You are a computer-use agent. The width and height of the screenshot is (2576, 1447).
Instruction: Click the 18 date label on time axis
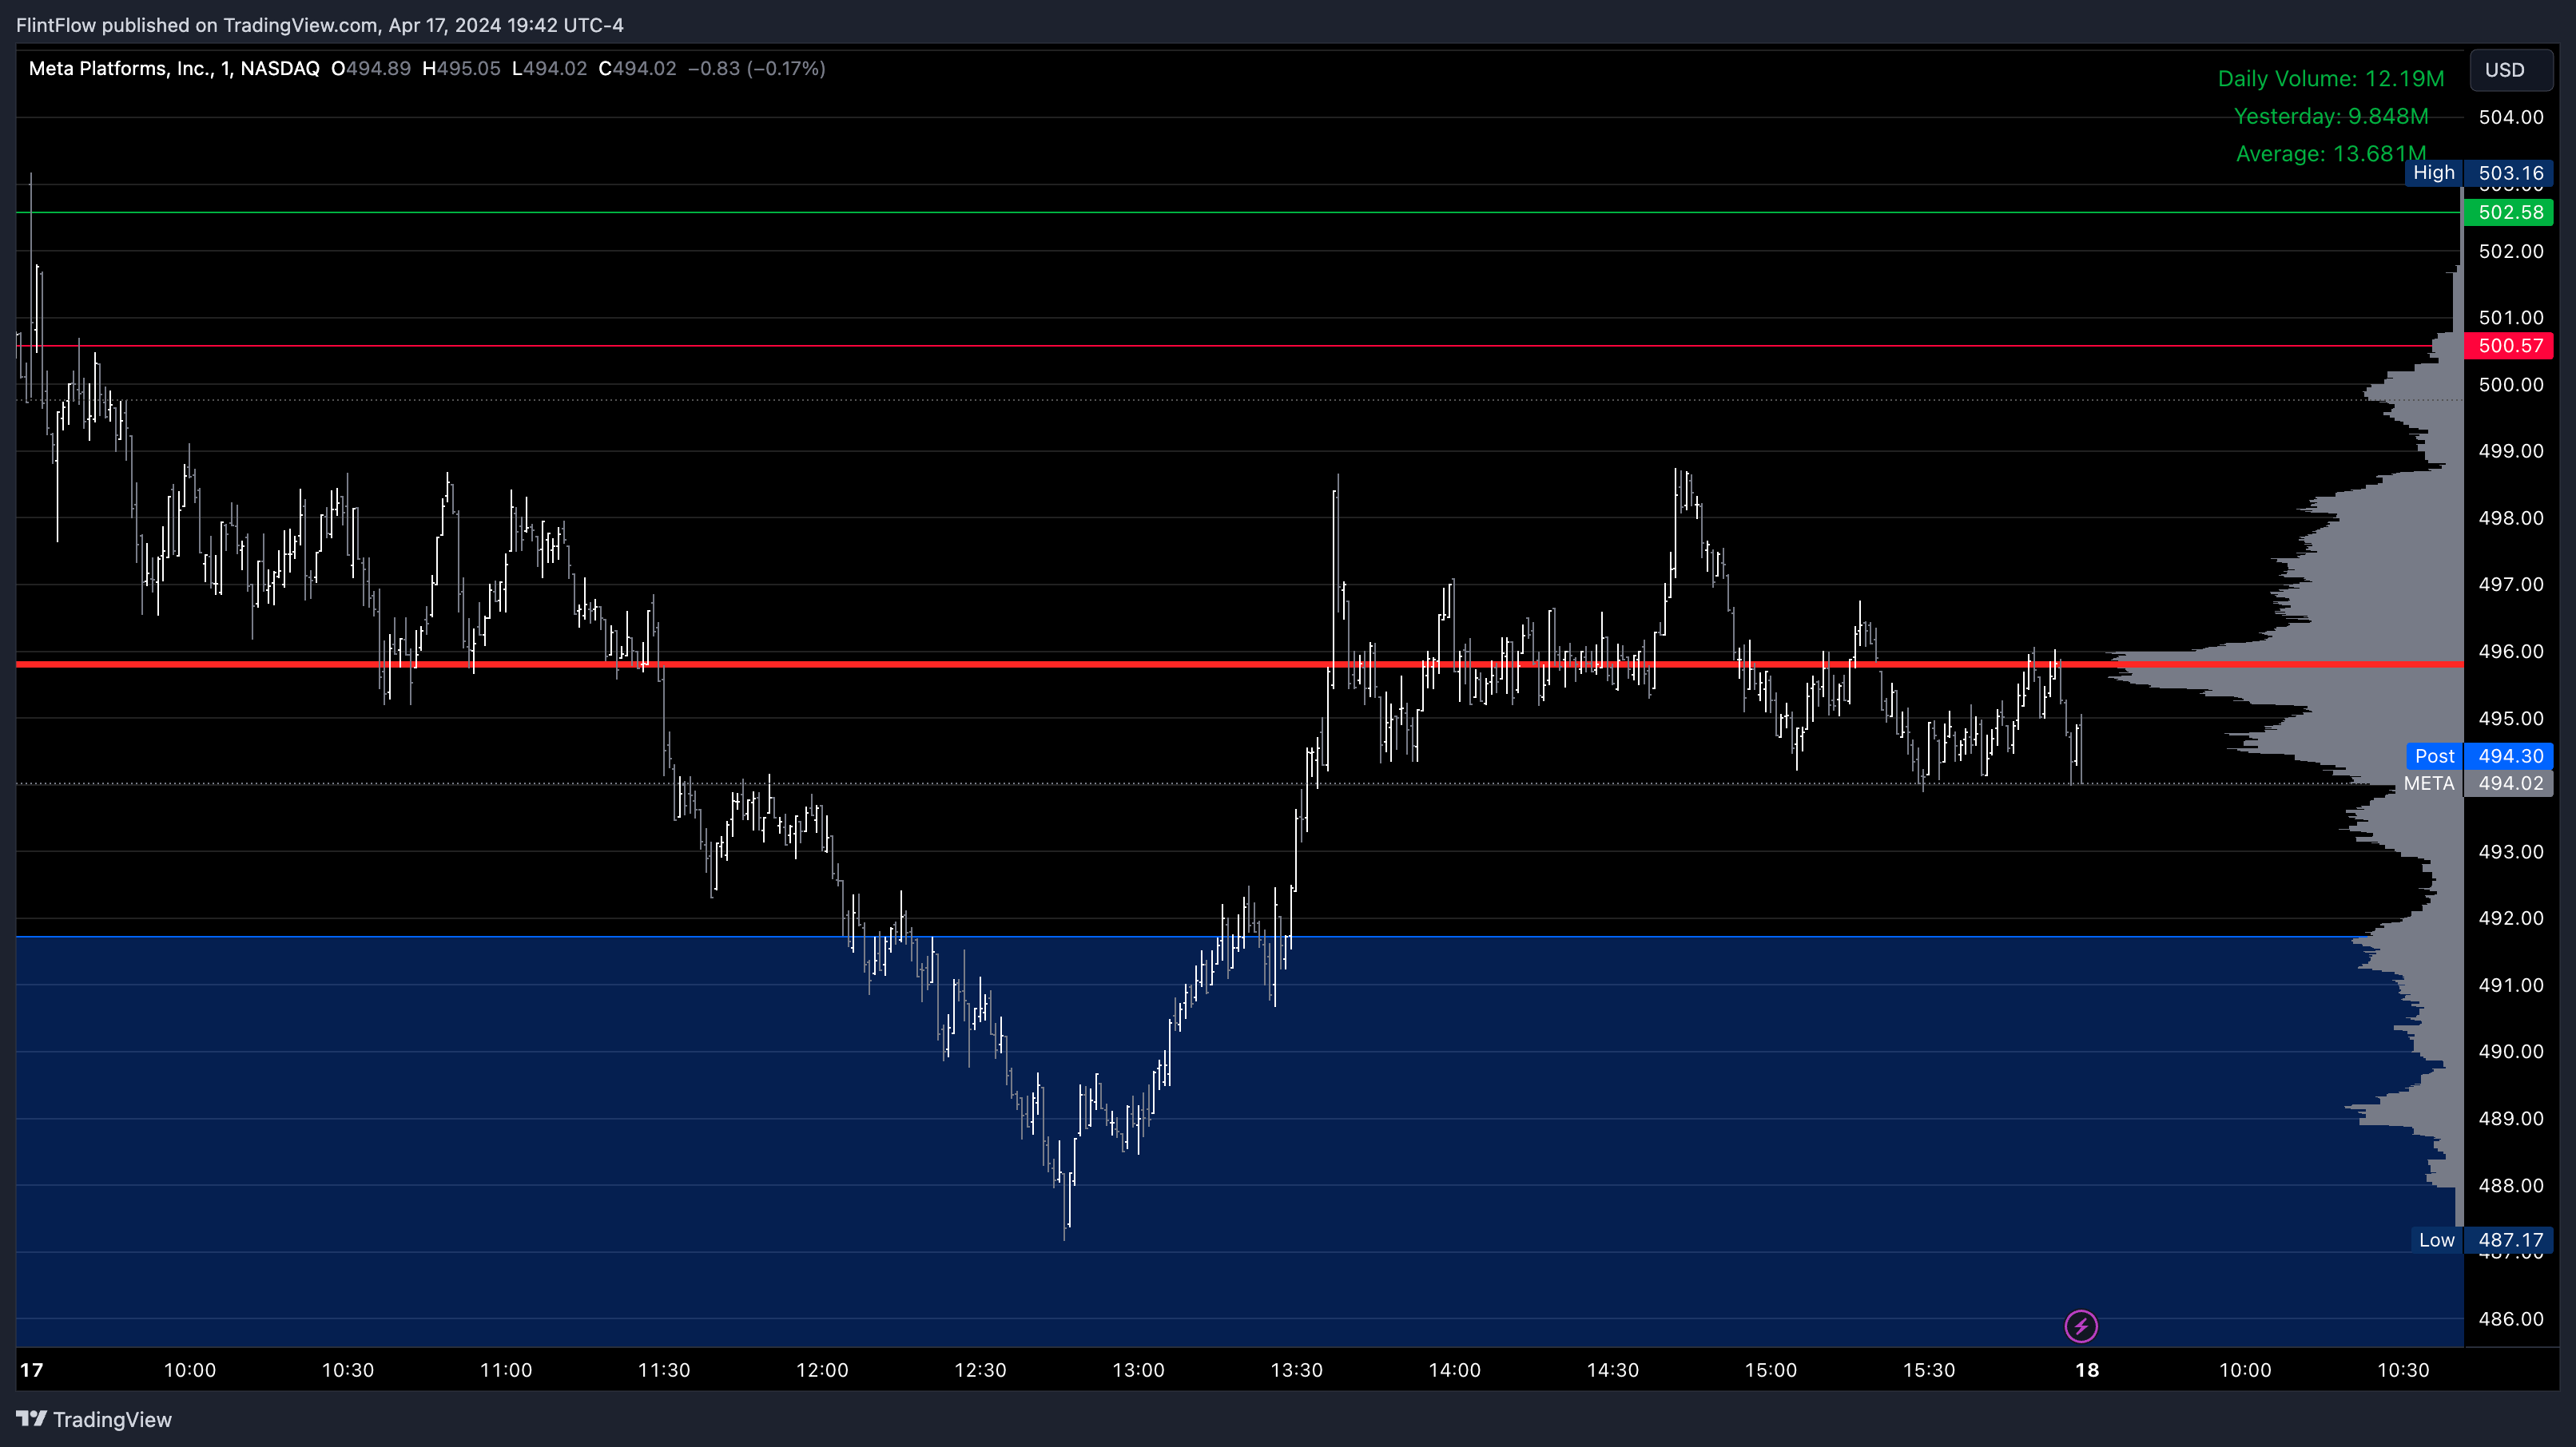point(2087,1370)
